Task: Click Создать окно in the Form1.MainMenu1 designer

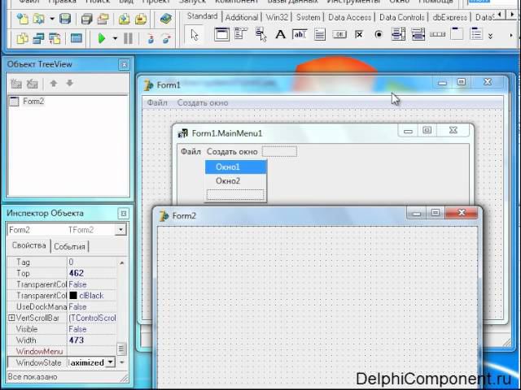Action: click(x=232, y=152)
